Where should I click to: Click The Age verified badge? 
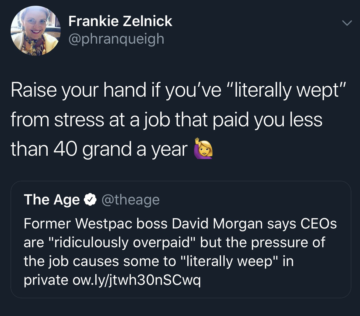coord(90,200)
